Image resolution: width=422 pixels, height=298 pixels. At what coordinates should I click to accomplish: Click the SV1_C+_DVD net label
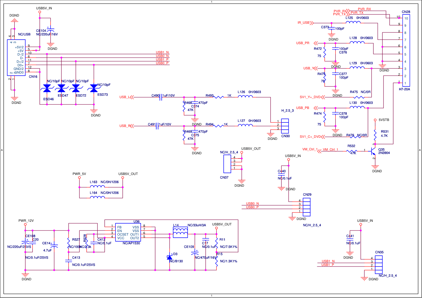pos(310,137)
